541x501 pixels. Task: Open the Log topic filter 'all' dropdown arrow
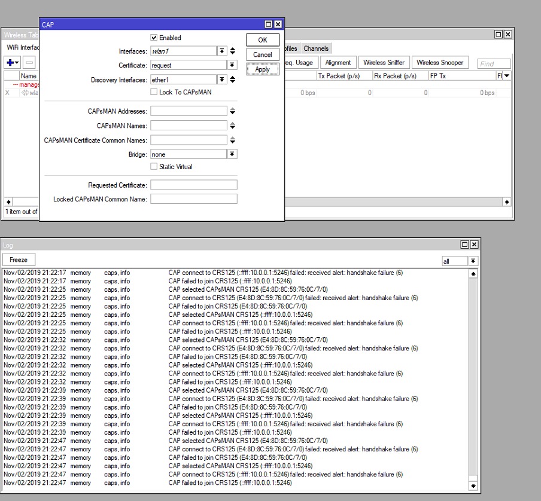473,261
